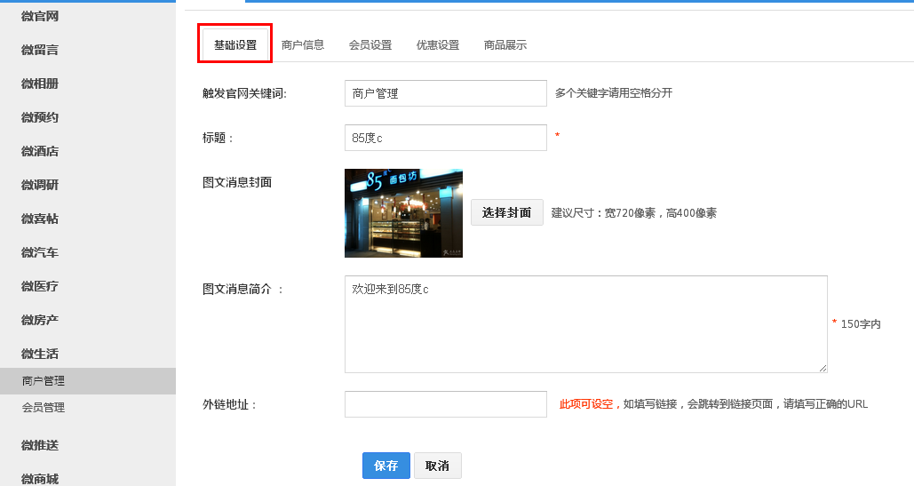Focus the 标题 input containing 85度c
914x486 pixels.
pos(445,138)
